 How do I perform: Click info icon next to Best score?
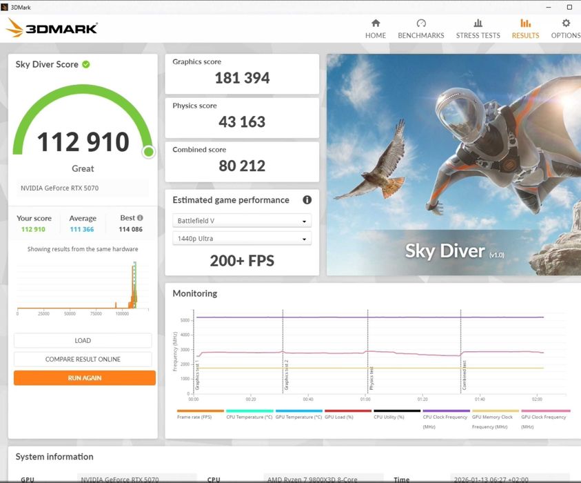[x=140, y=218]
